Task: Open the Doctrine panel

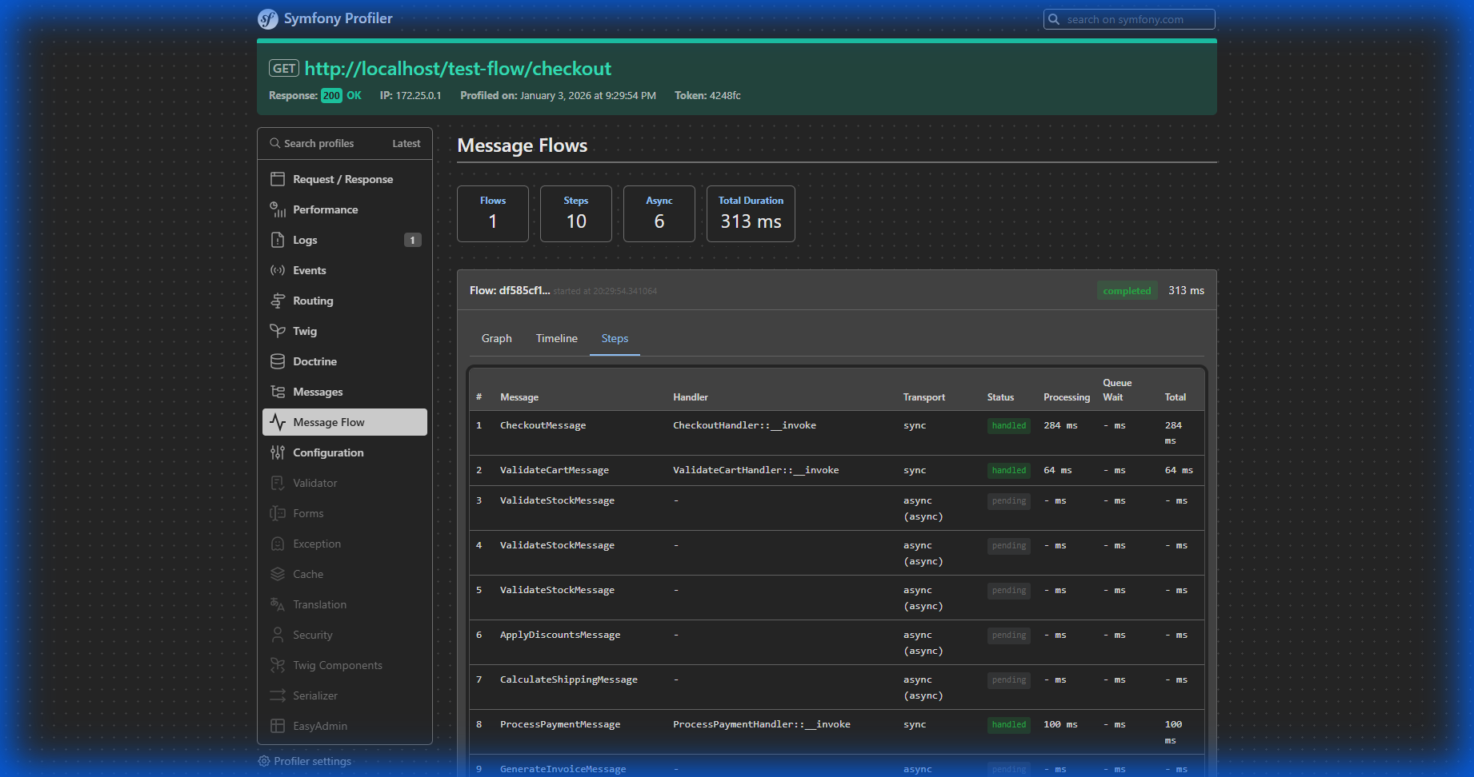Action: click(x=314, y=361)
